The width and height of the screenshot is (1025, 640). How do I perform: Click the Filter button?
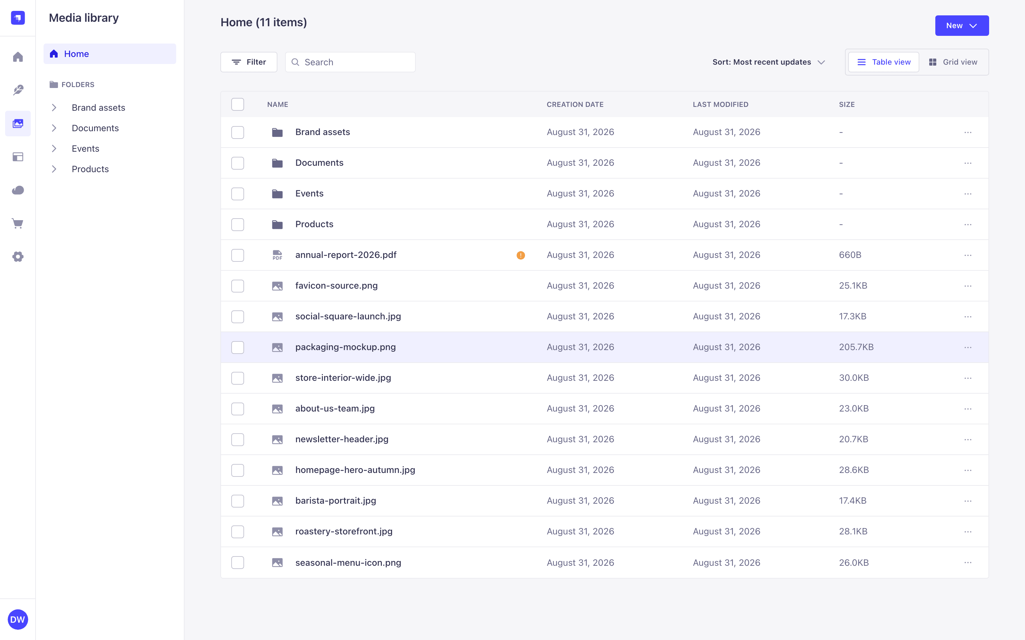coord(249,62)
